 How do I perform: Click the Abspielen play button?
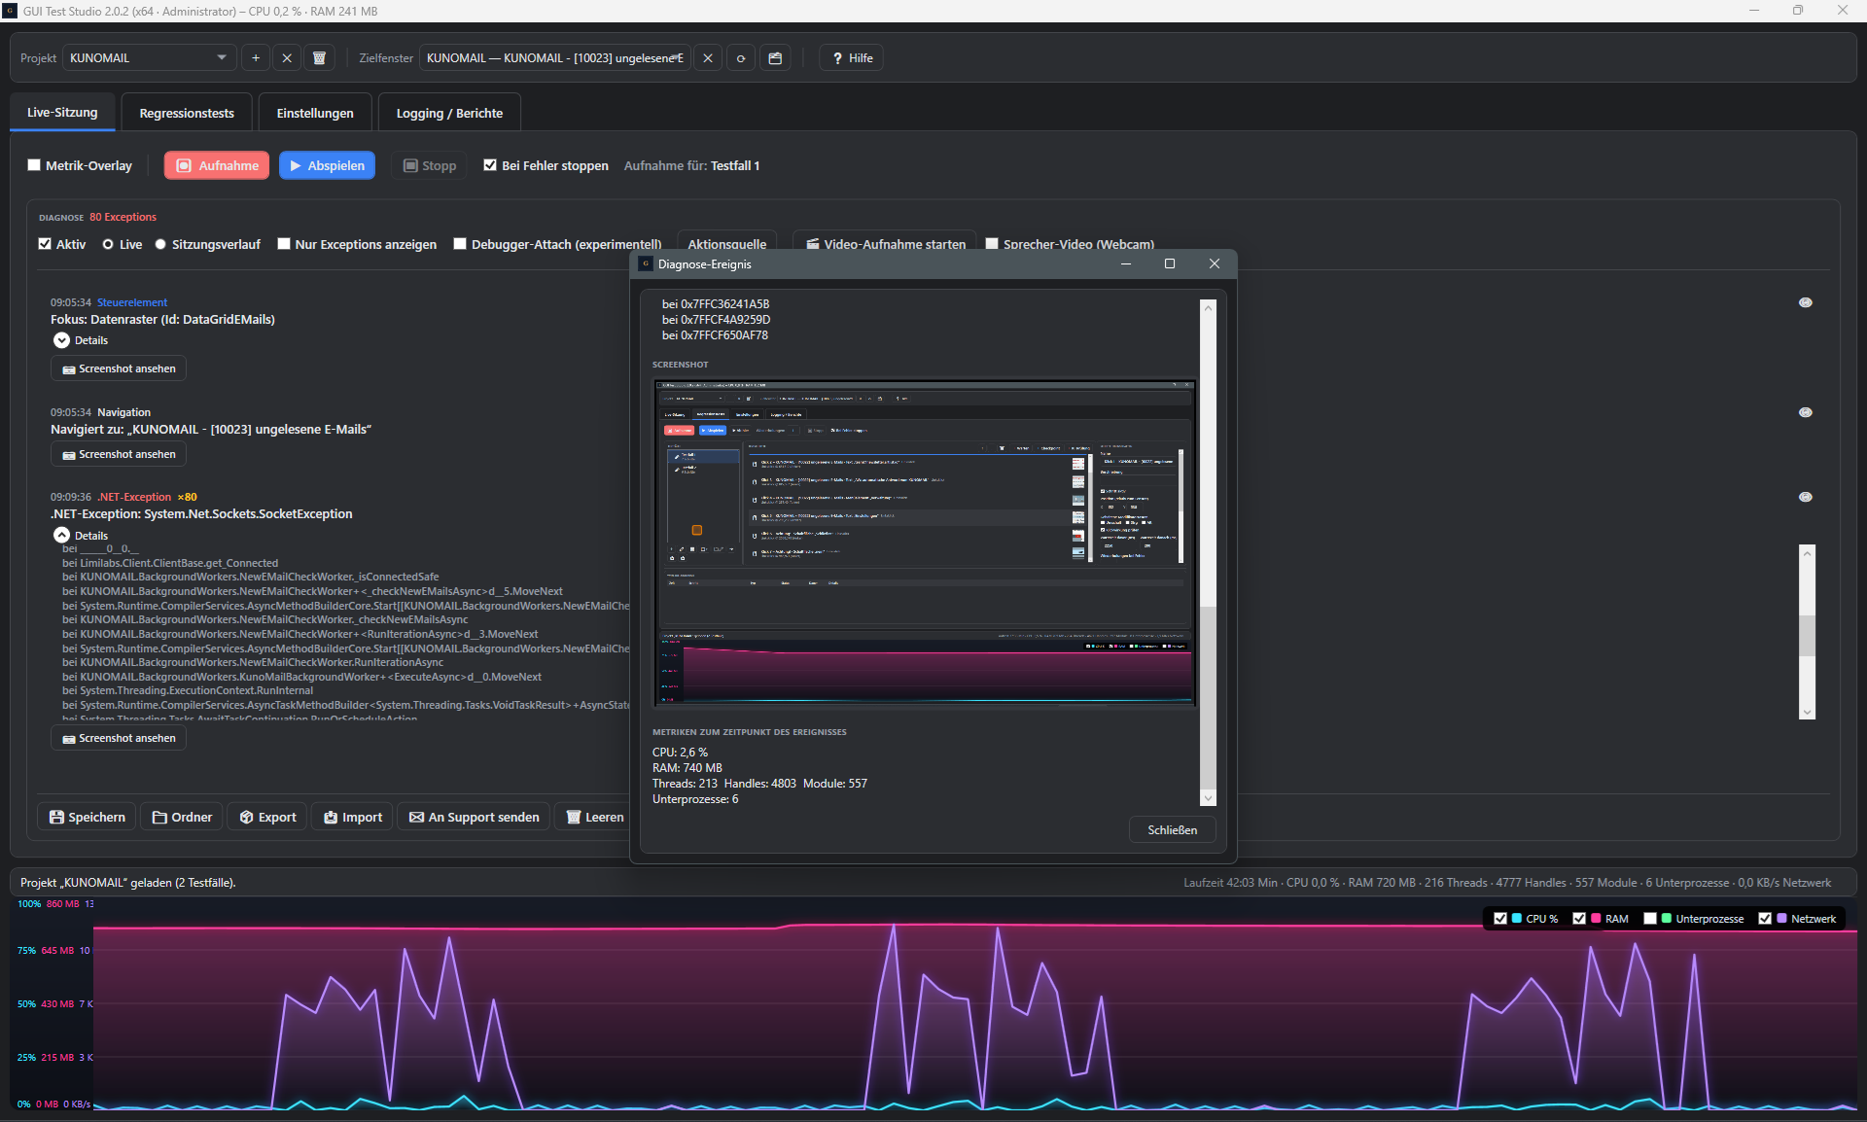coord(327,165)
